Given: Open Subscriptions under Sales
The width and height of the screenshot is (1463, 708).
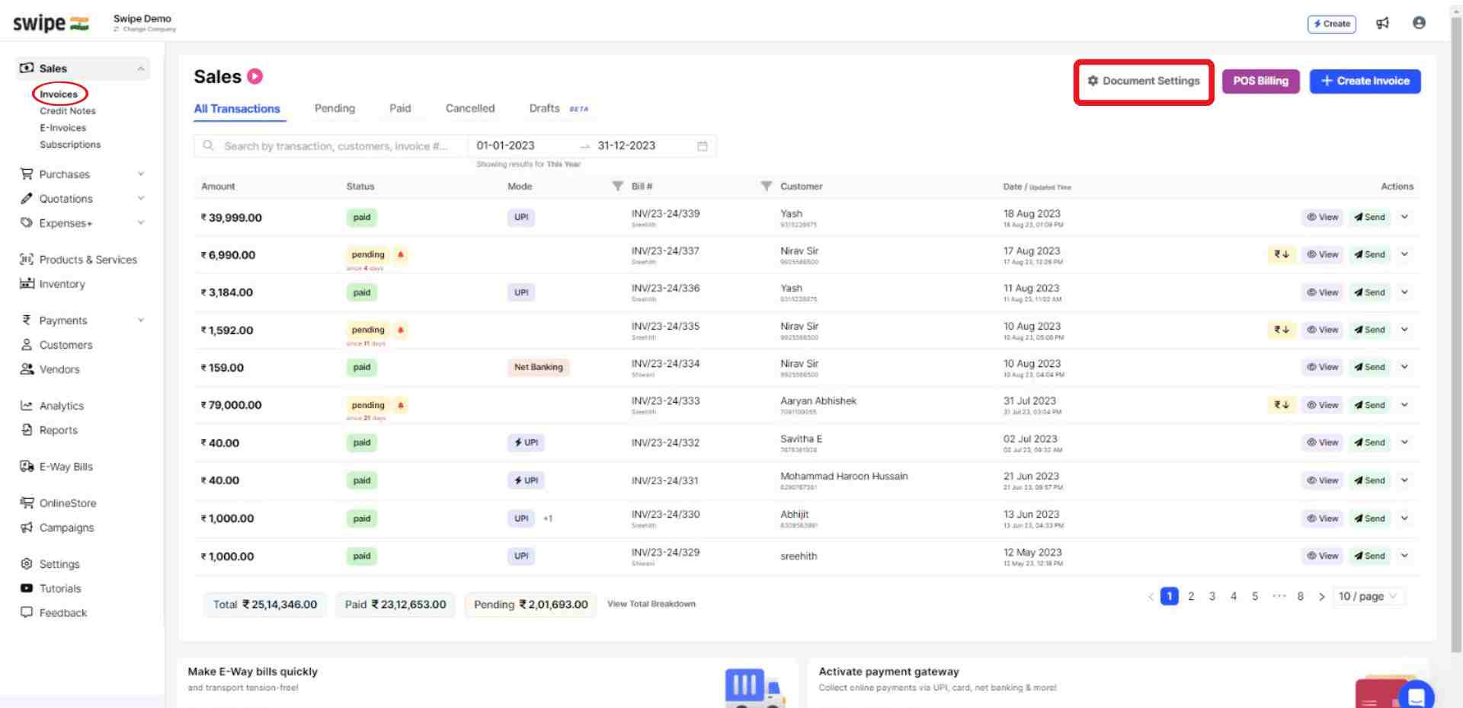Looking at the screenshot, I should tap(70, 145).
